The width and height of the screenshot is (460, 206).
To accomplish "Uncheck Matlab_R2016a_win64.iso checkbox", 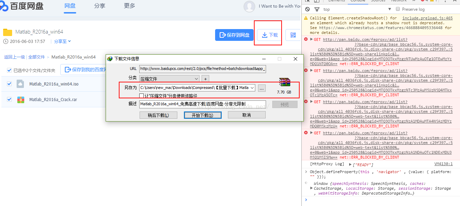I will pos(9,84).
